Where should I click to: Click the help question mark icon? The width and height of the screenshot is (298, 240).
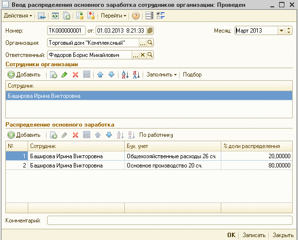point(135,16)
